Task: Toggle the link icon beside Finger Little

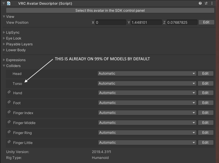Action: tap(9, 142)
